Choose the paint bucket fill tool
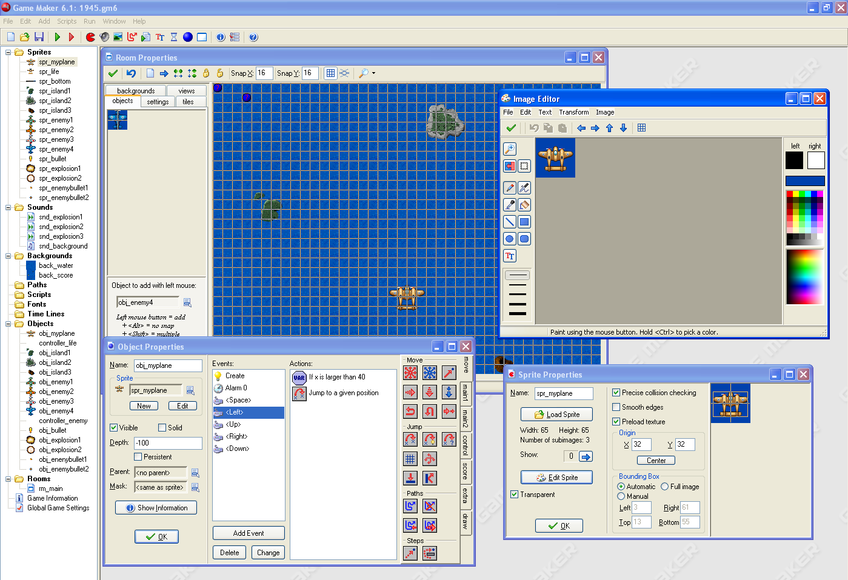This screenshot has height=580, width=848. click(524, 205)
